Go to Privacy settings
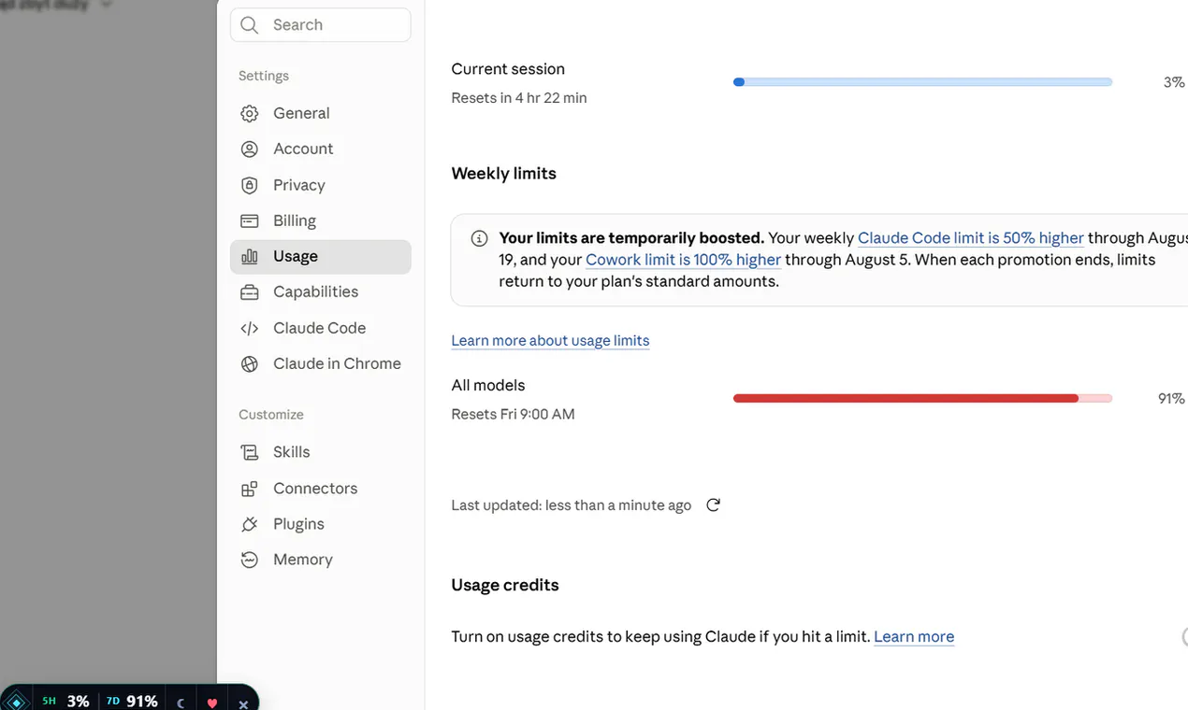Screen dimensions: 1188x710 320,185
